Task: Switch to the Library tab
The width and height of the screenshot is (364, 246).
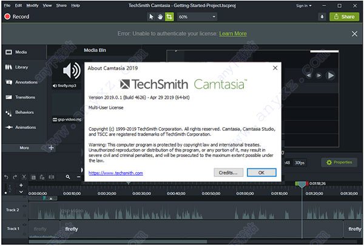Action: click(24, 67)
